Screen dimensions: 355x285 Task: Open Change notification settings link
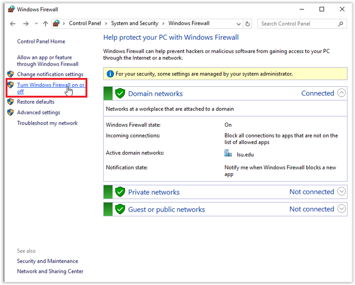tap(50, 74)
